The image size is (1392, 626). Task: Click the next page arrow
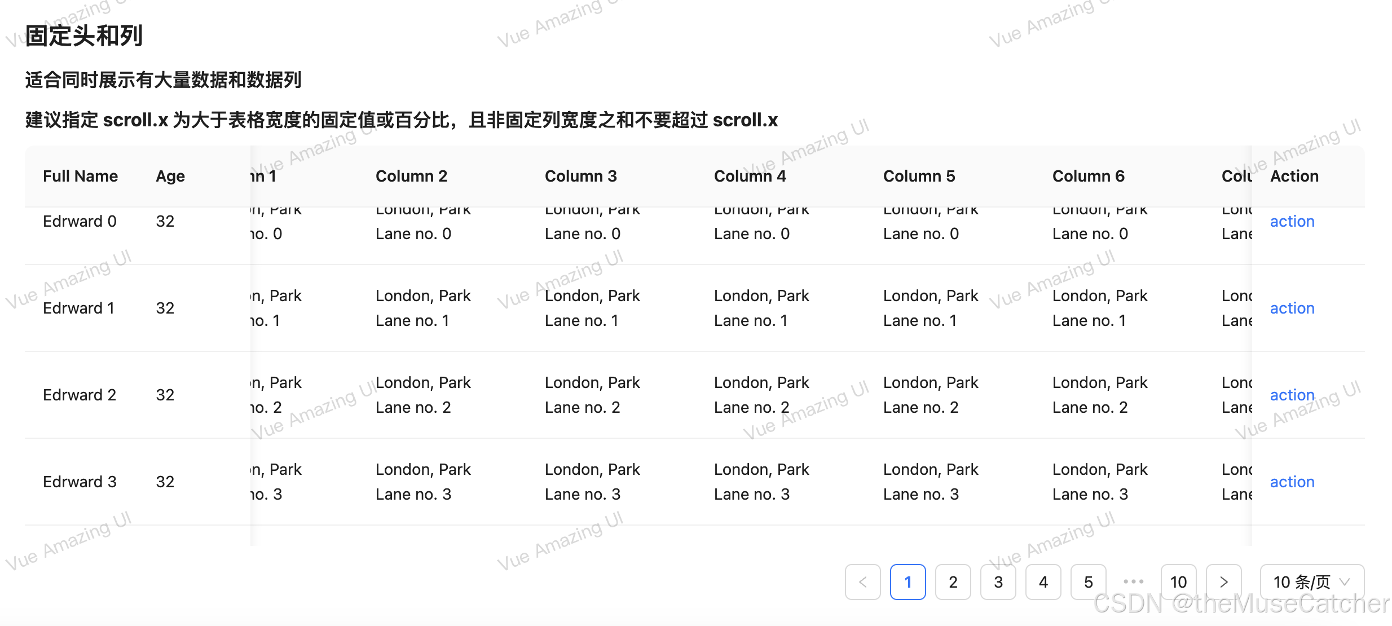(x=1224, y=581)
